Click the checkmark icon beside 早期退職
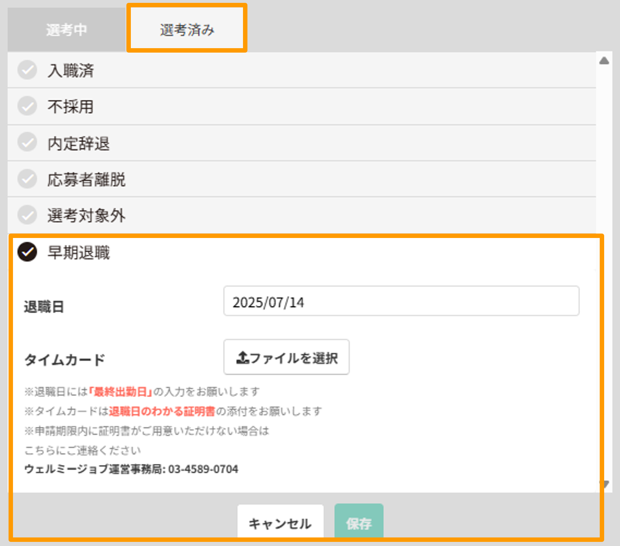This screenshot has height=546, width=620. tap(27, 253)
